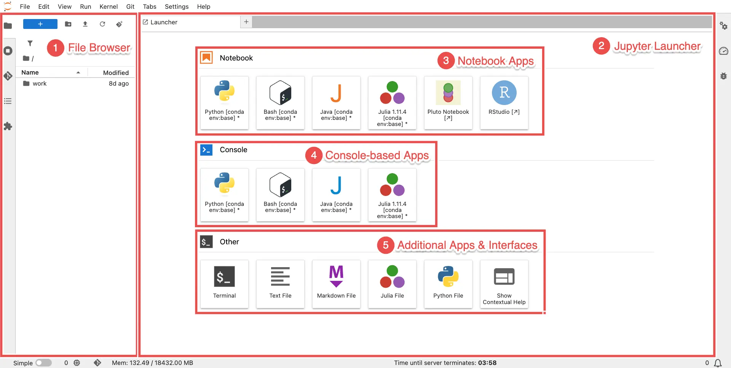This screenshot has width=731, height=368.
Task: Click the notifications bell in status bar
Action: 718,363
